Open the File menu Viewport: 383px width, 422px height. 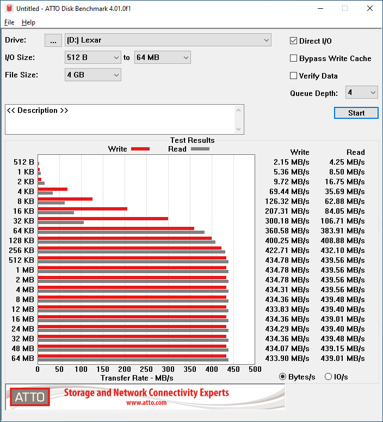click(x=9, y=22)
